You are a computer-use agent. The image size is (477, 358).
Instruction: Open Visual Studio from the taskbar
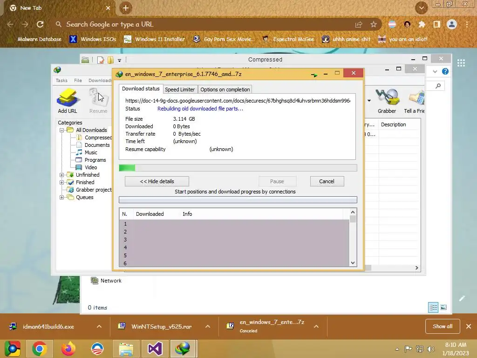pyautogui.click(x=155, y=349)
